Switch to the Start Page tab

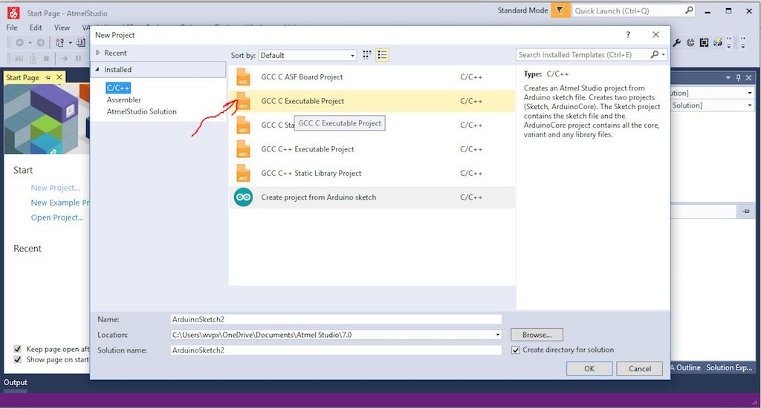click(x=22, y=77)
